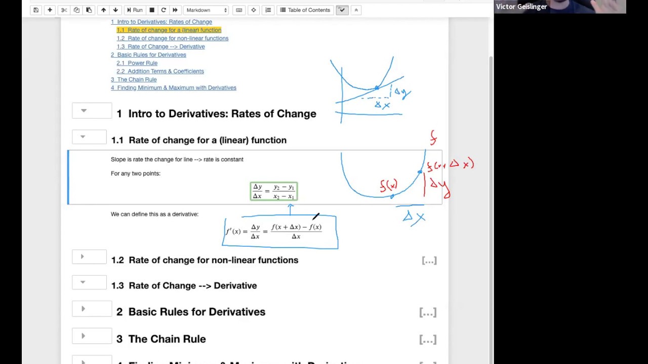Viewport: 648px width, 364px height.
Task: Click the text 'For any two points:'
Action: 136,173
